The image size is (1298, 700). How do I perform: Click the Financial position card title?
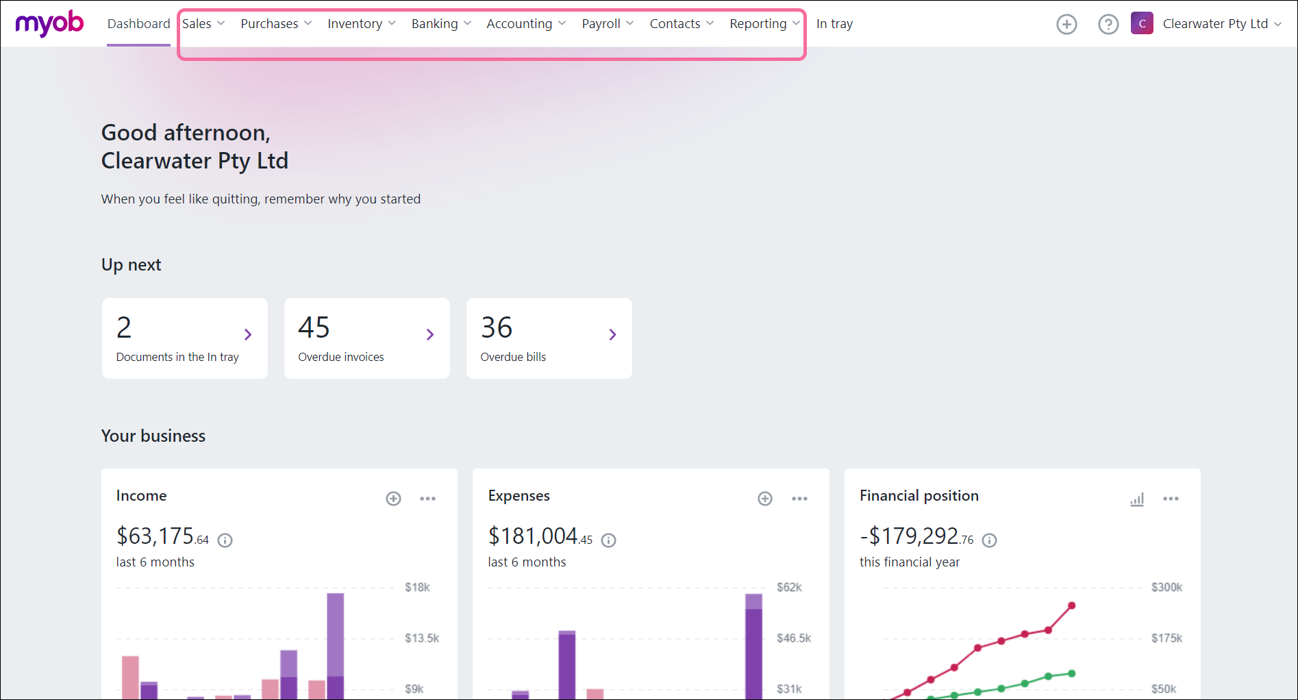tap(919, 496)
